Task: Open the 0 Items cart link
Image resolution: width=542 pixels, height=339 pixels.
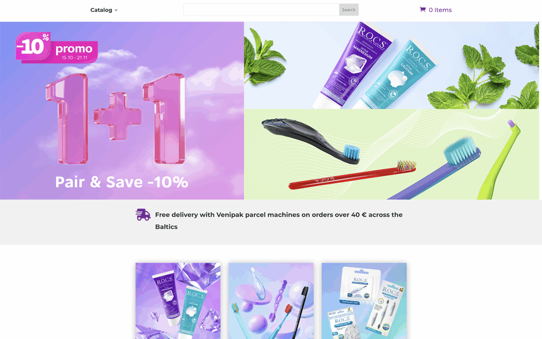Action: tap(436, 10)
